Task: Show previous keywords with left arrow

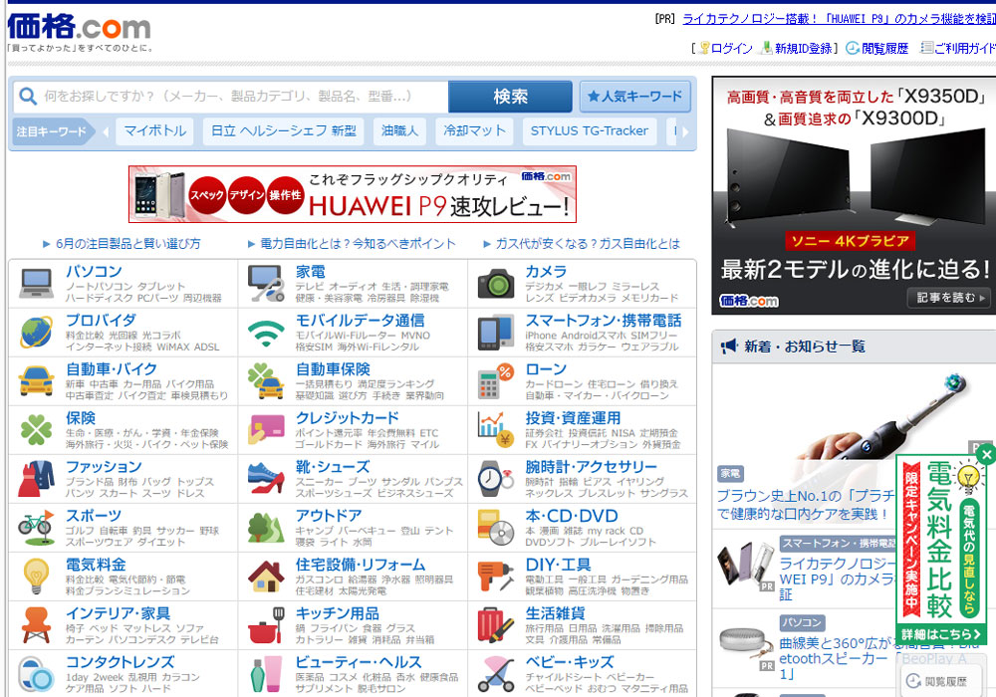Action: click(x=106, y=131)
